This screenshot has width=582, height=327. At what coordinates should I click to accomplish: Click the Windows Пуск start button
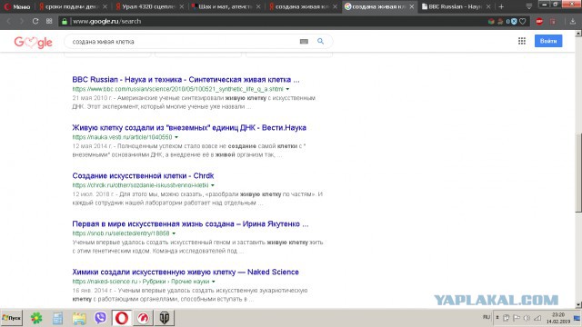pos(12,318)
